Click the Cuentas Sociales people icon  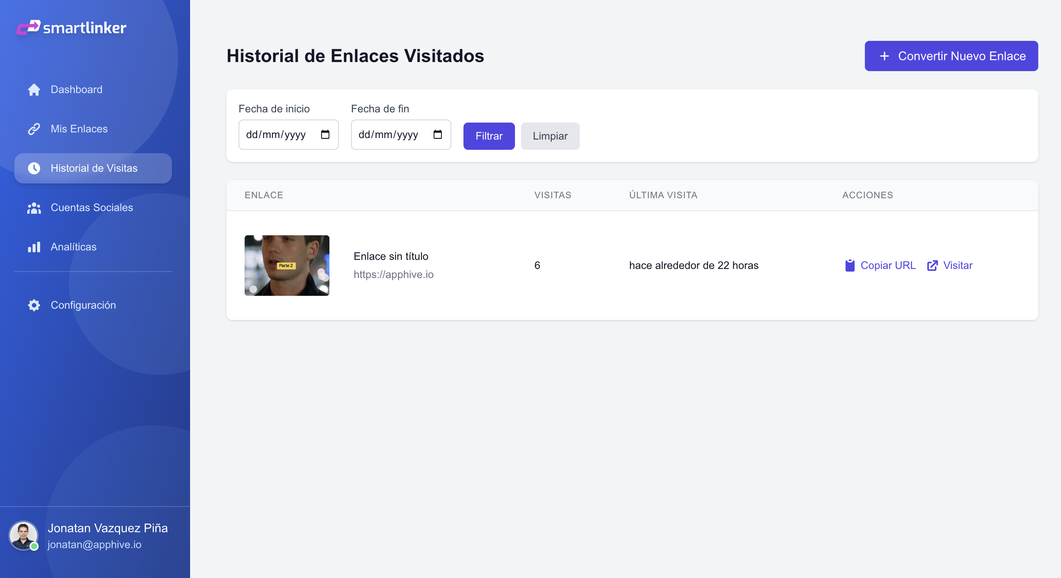click(34, 208)
